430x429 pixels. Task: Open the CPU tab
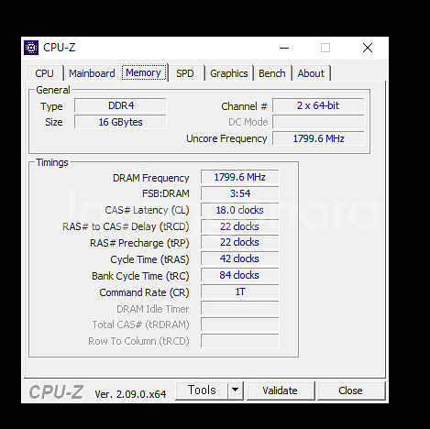(45, 73)
